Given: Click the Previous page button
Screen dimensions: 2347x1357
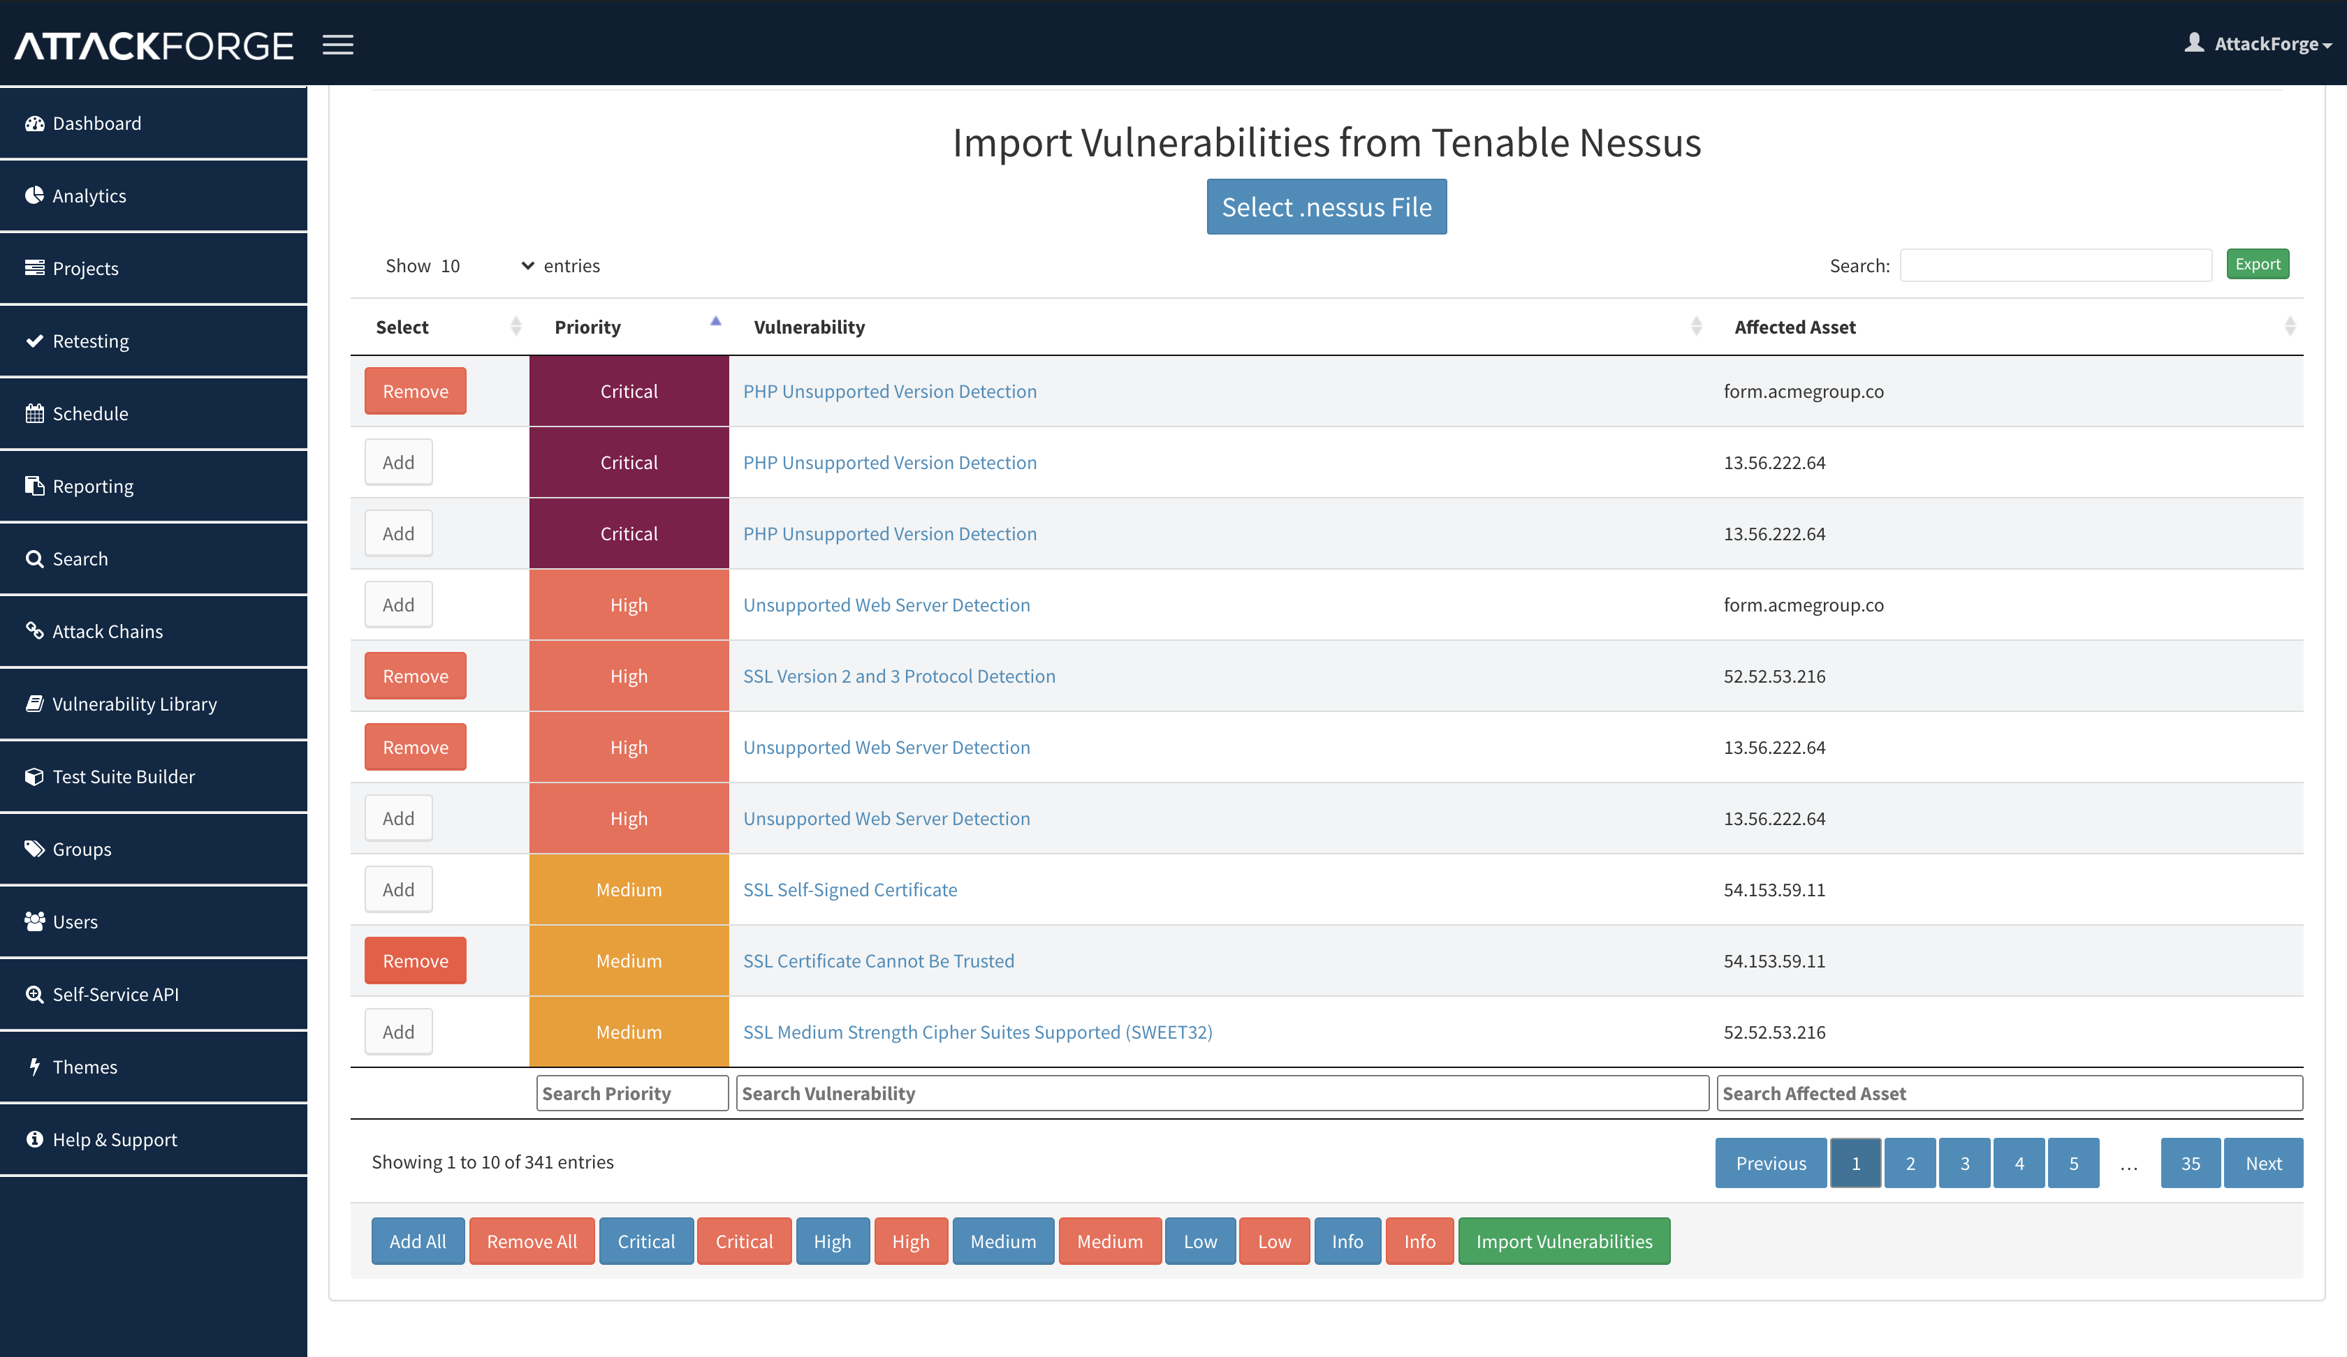Looking at the screenshot, I should coord(1771,1164).
